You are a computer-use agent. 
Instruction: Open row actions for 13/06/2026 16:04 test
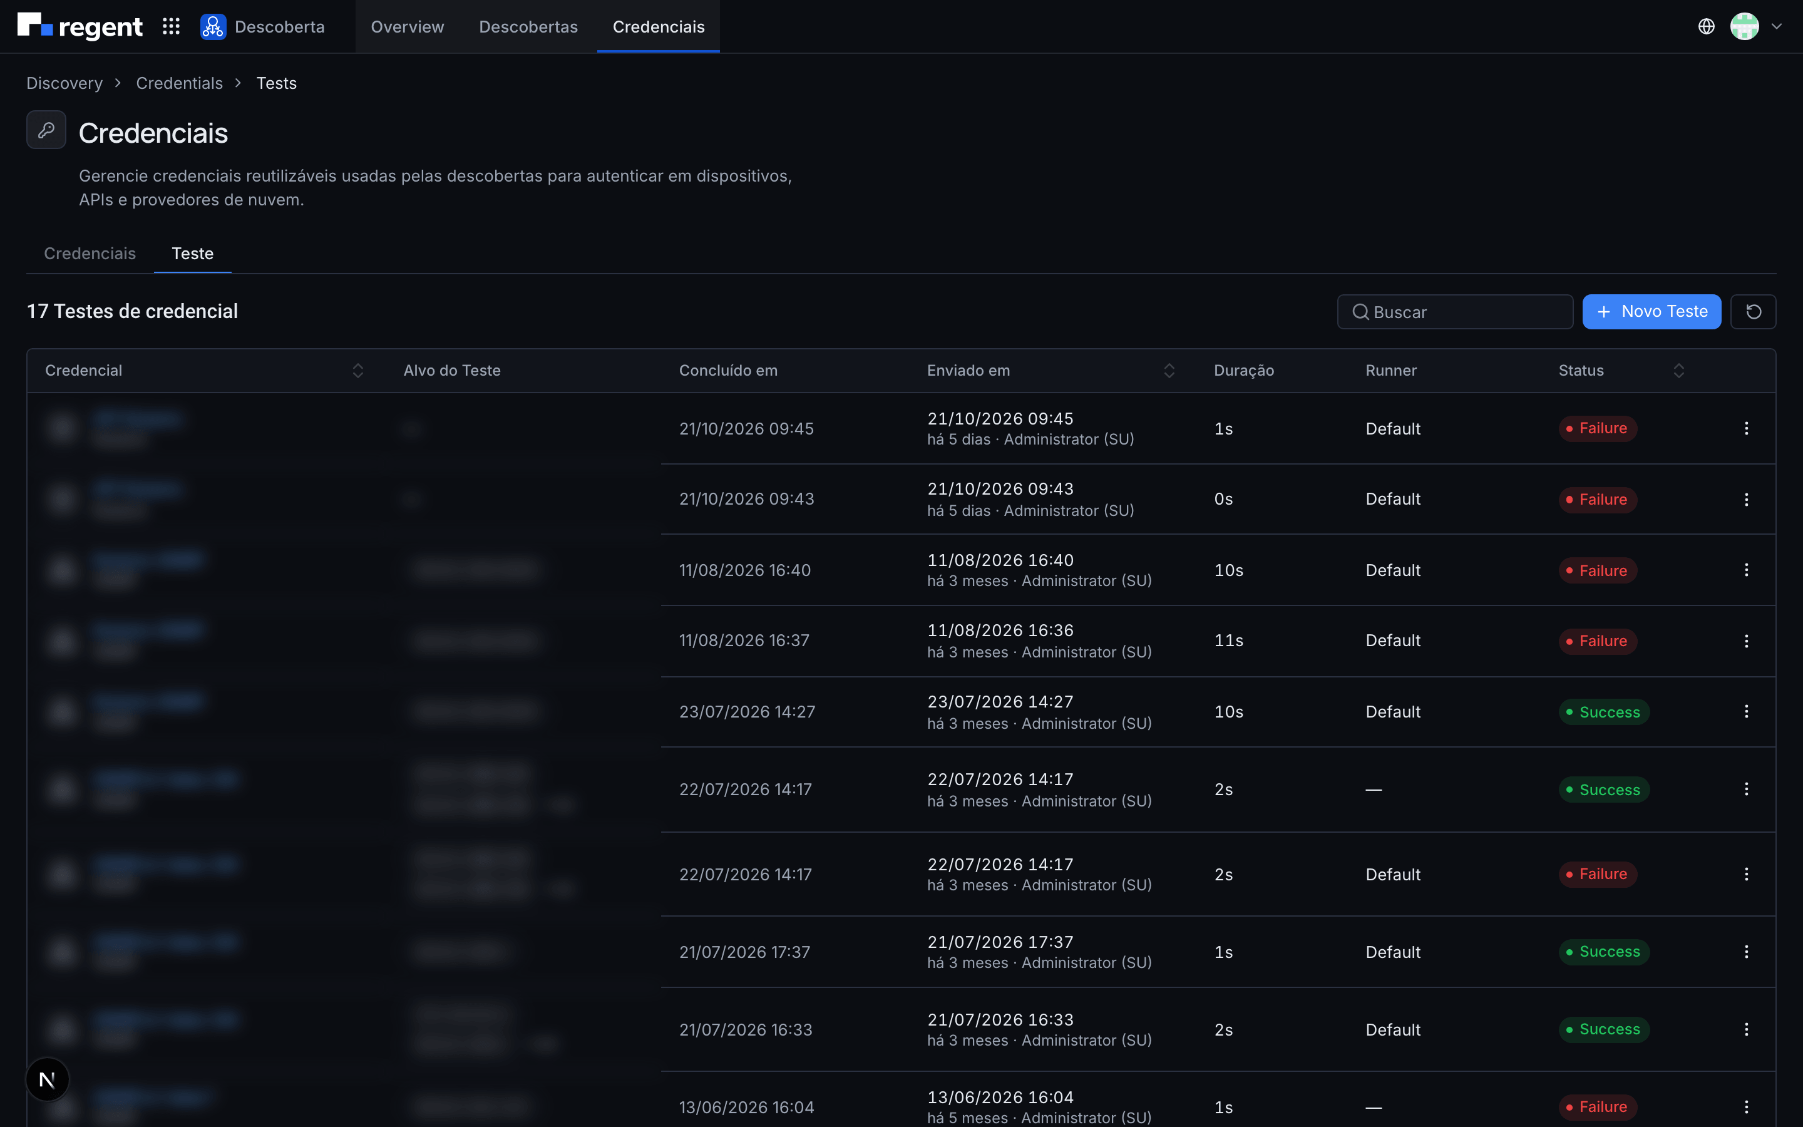1747,1106
